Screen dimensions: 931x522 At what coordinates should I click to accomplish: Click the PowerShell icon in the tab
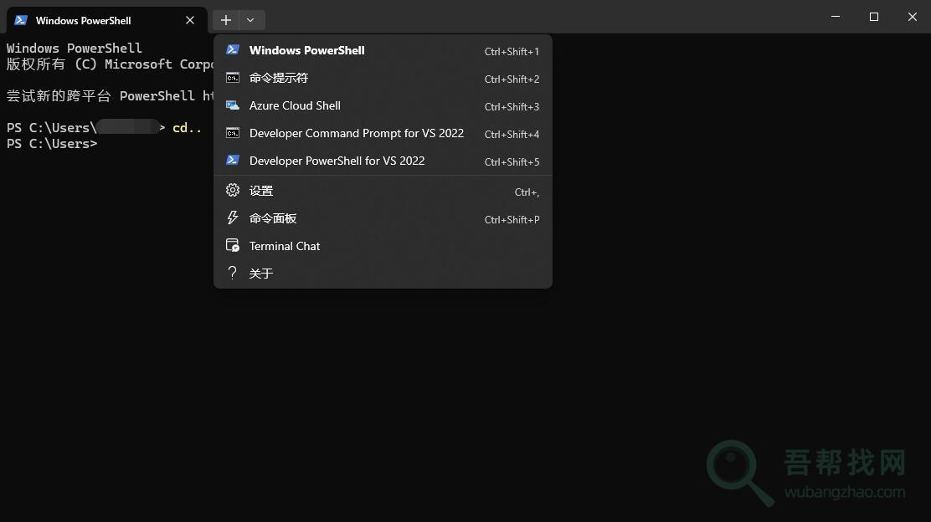pyautogui.click(x=21, y=20)
